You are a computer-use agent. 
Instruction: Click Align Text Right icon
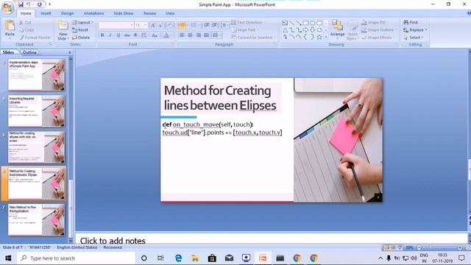point(198,35)
